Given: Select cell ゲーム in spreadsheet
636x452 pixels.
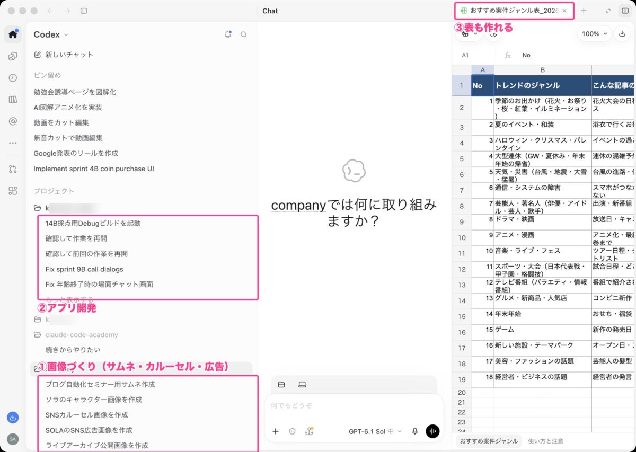Looking at the screenshot, I should click(x=543, y=332).
